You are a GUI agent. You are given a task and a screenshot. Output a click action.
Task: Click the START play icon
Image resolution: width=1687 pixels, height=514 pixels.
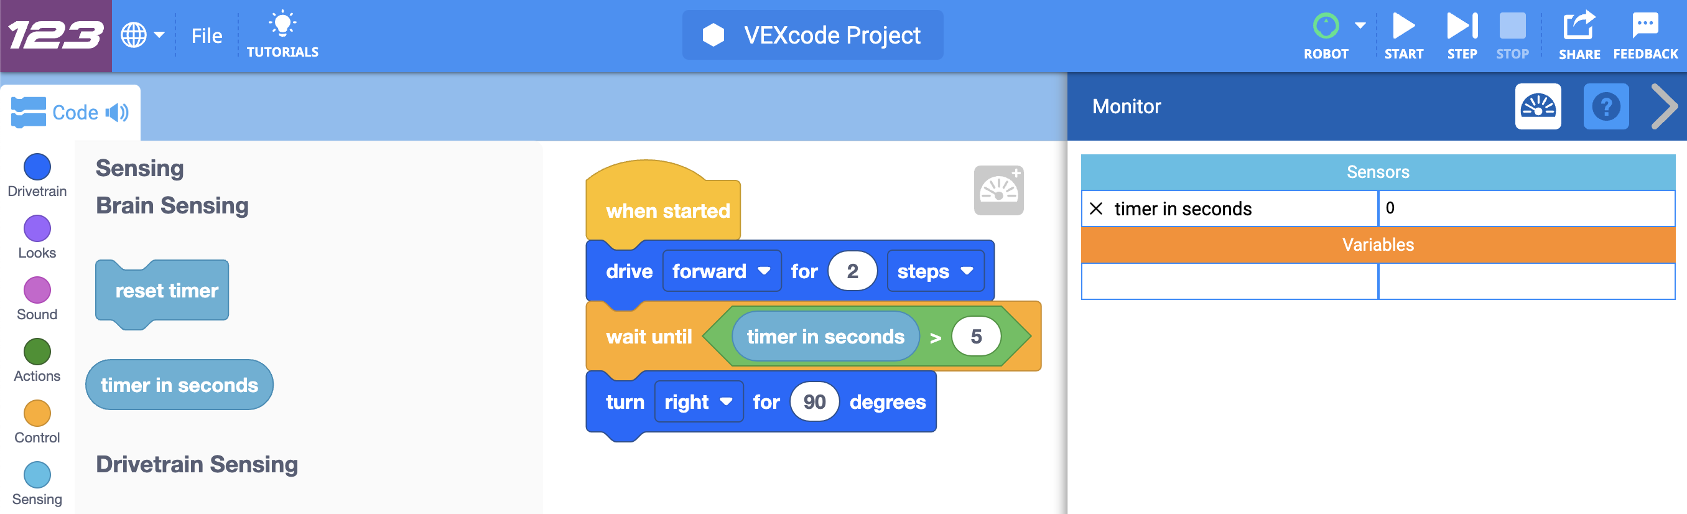(1403, 26)
